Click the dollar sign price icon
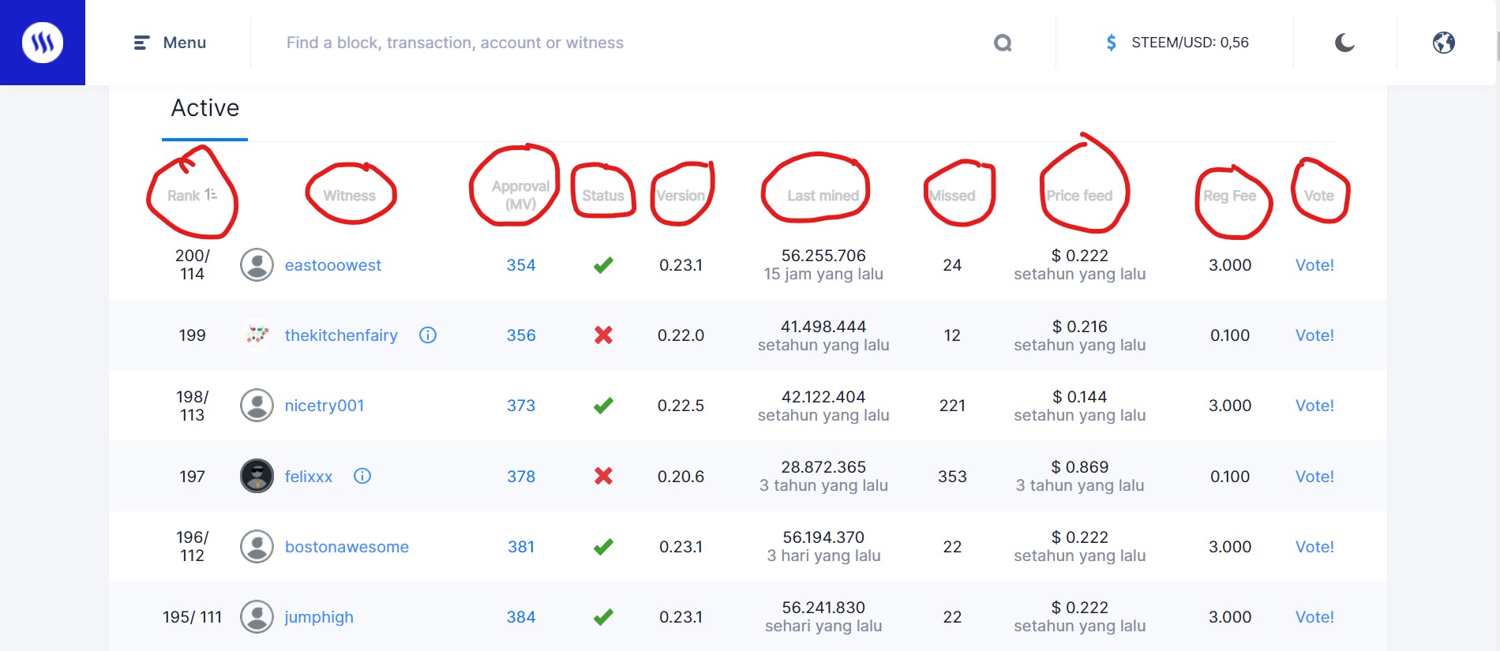This screenshot has width=1500, height=651. pos(1111,43)
